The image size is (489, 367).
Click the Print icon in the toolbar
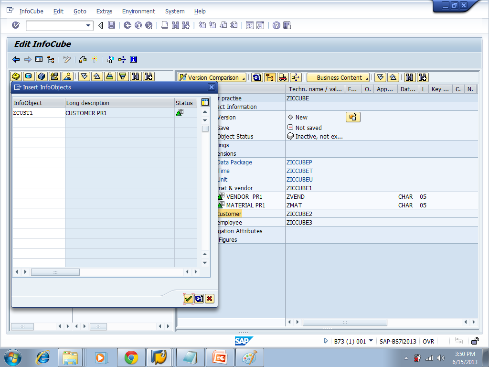(164, 25)
